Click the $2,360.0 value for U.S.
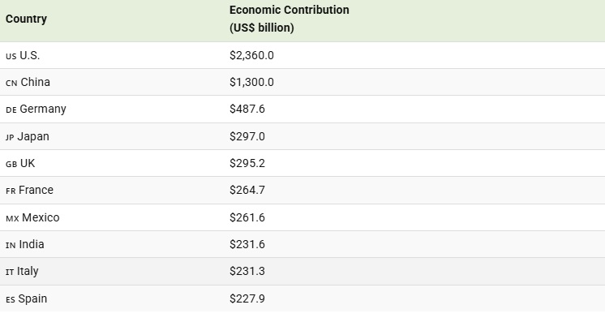Viewport: 605px width, 322px height. pos(251,55)
